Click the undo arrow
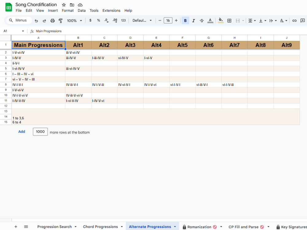Image resolution: width=307 pixels, height=230 pixels. click(36, 21)
